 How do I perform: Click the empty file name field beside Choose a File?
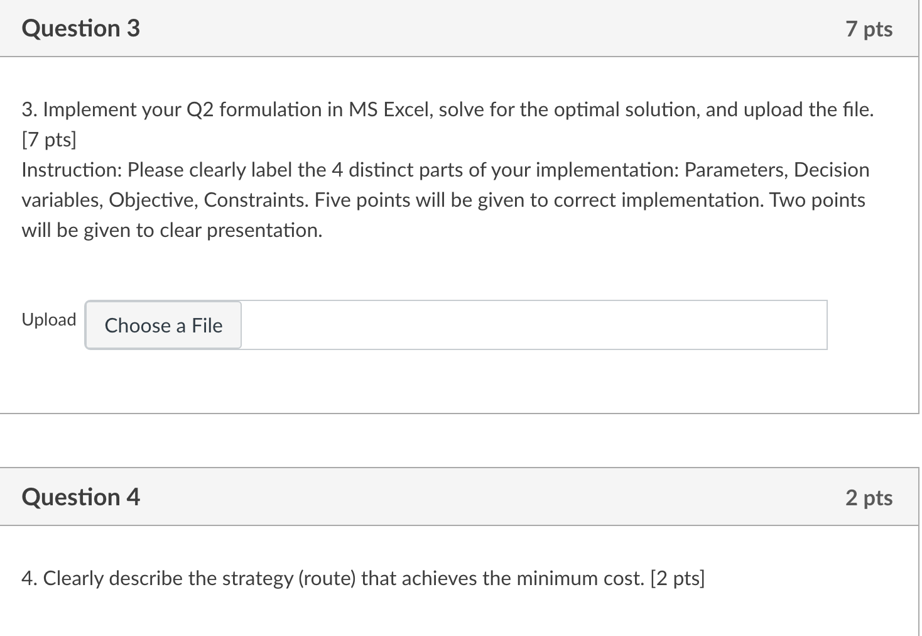point(534,325)
